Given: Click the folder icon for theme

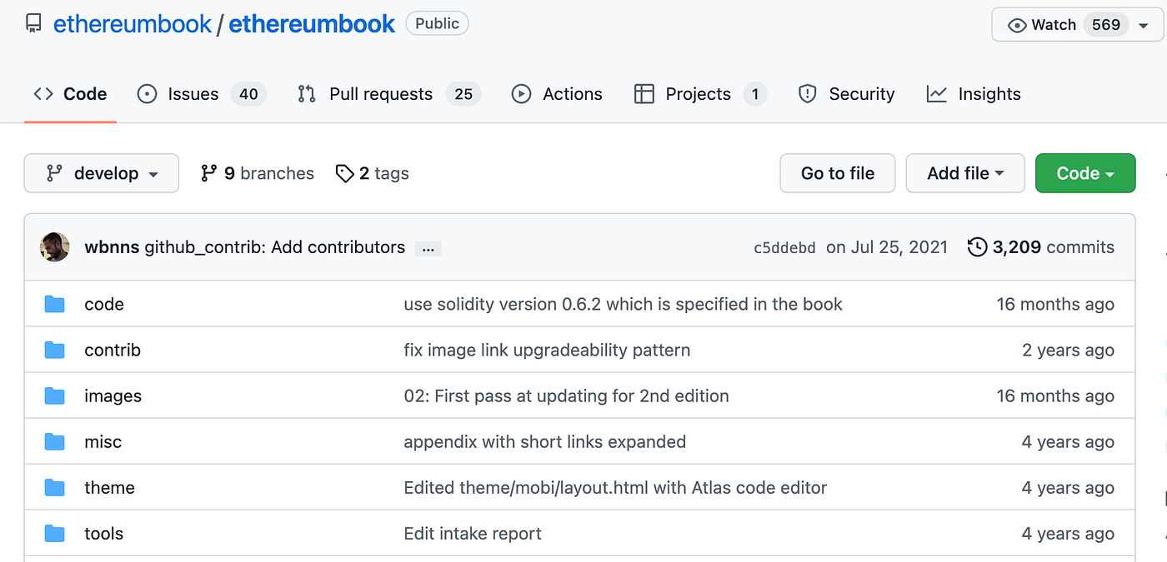Looking at the screenshot, I should [55, 487].
